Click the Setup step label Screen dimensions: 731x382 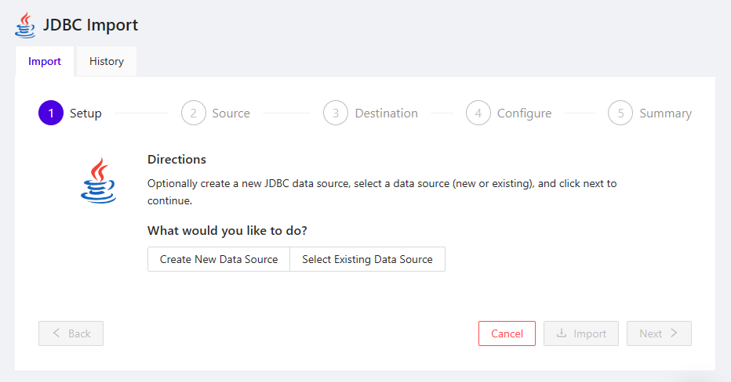point(85,114)
